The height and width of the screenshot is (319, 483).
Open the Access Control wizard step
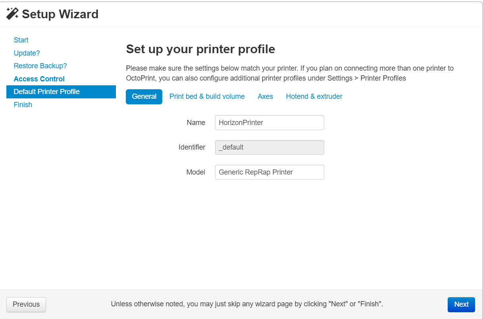[39, 79]
